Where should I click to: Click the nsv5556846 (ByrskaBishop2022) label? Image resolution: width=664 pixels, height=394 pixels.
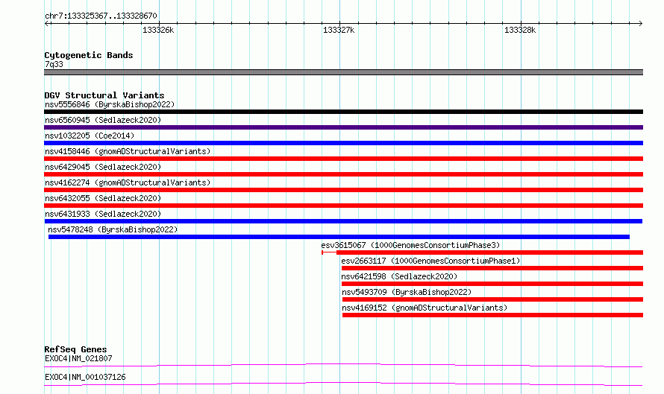[110, 104]
